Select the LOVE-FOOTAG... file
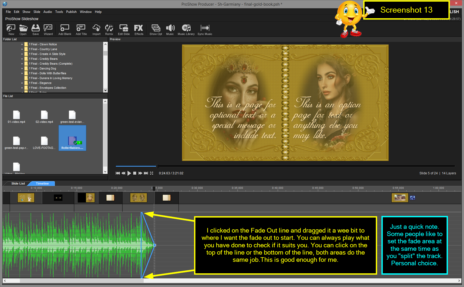464x287 pixels. click(44, 143)
